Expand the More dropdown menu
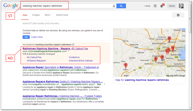The width and height of the screenshot is (193, 111). 48,15
